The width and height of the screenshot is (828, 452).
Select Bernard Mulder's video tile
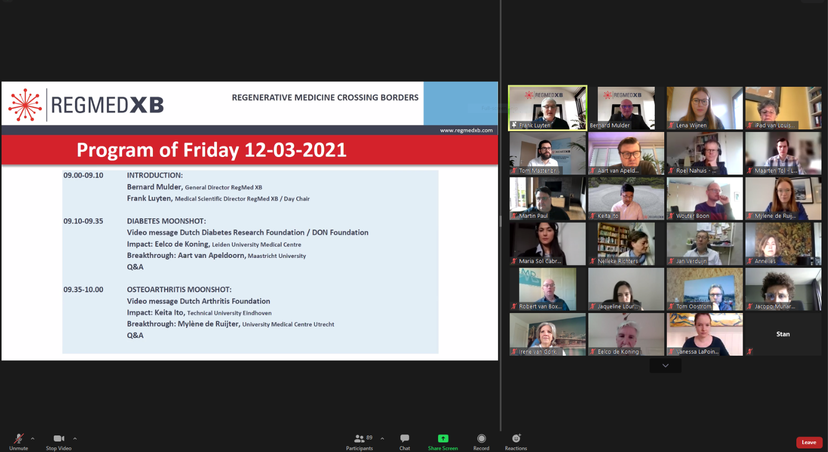[626, 108]
